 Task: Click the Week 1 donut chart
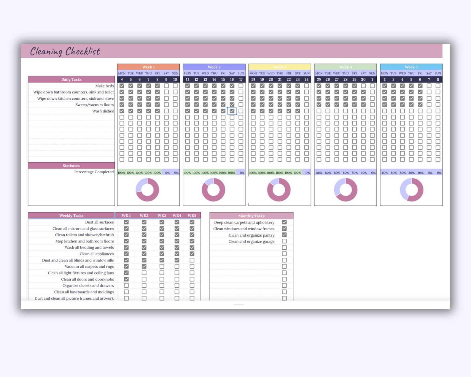(147, 190)
